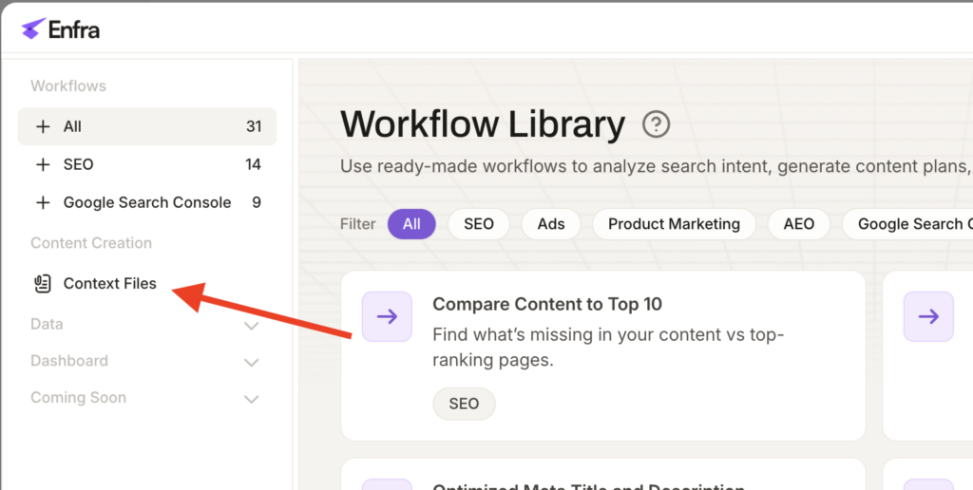Screen dimensions: 973x490
Task: Click arrow icon on Compare Content card
Action: [387, 316]
